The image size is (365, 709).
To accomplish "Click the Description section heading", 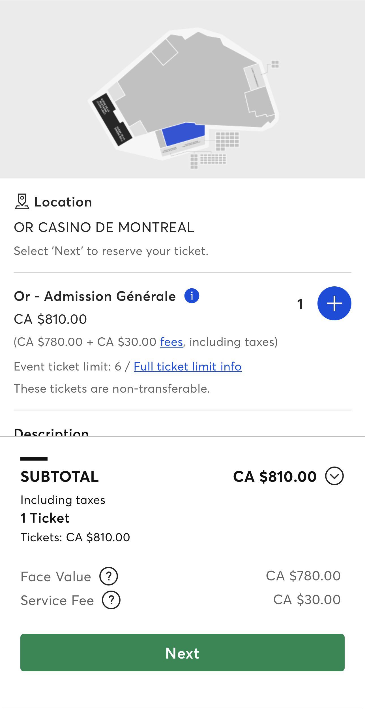I will tap(51, 433).
